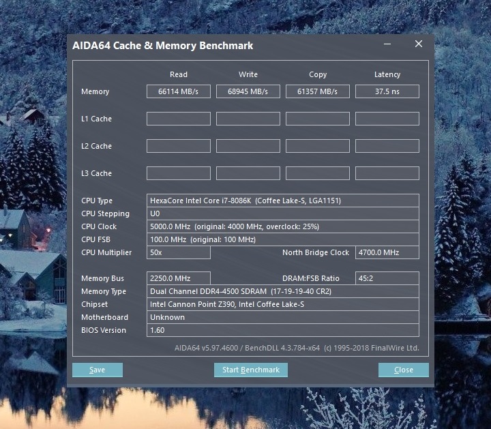This screenshot has height=429, width=491.
Task: Minimize the AIDA64 benchmark window
Action: click(x=387, y=44)
